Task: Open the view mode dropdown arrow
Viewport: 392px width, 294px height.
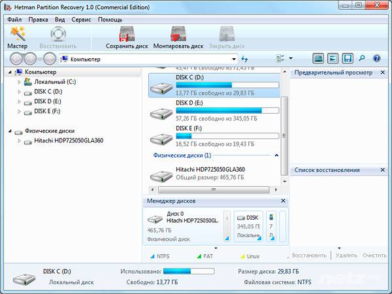Action: (291, 59)
